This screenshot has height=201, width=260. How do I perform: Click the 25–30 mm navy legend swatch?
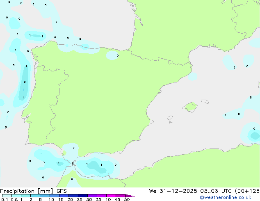82,196
